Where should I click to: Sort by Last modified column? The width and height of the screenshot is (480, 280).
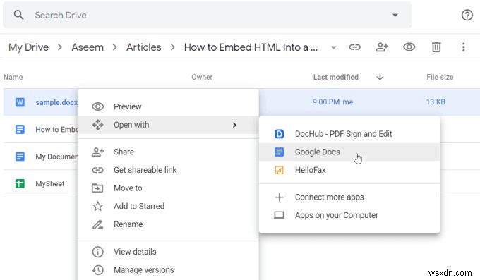[x=336, y=77]
